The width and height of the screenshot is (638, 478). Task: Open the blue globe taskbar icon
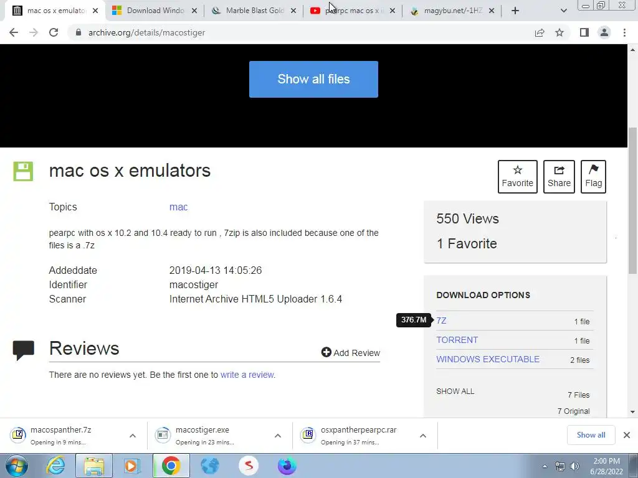[x=209, y=466]
